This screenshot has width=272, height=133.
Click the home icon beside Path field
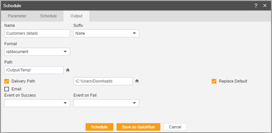[68, 70]
